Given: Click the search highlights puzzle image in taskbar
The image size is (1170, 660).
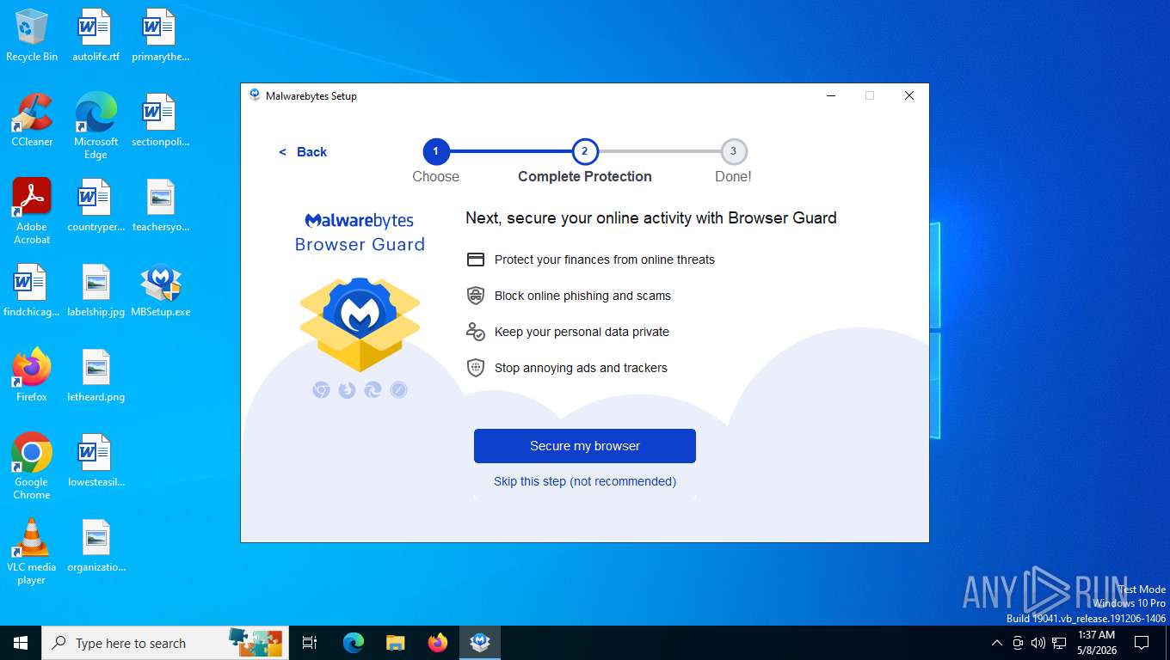Looking at the screenshot, I should click(256, 643).
